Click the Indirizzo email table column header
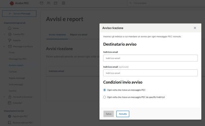Image resolution: width=205 pixels, height=126 pixels. click(56, 71)
